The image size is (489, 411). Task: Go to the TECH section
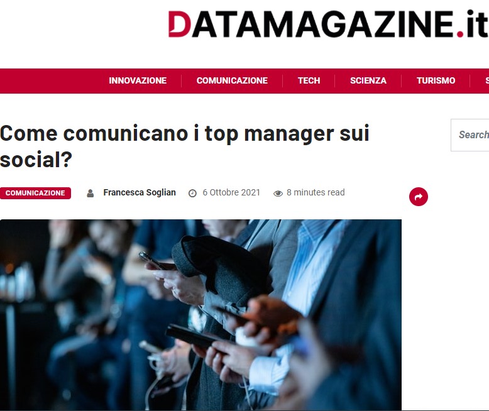309,80
